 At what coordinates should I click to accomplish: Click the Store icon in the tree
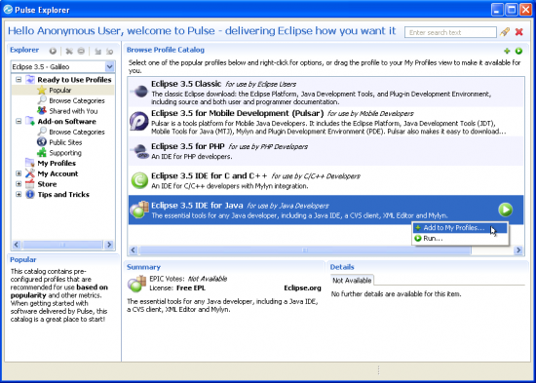coord(30,184)
